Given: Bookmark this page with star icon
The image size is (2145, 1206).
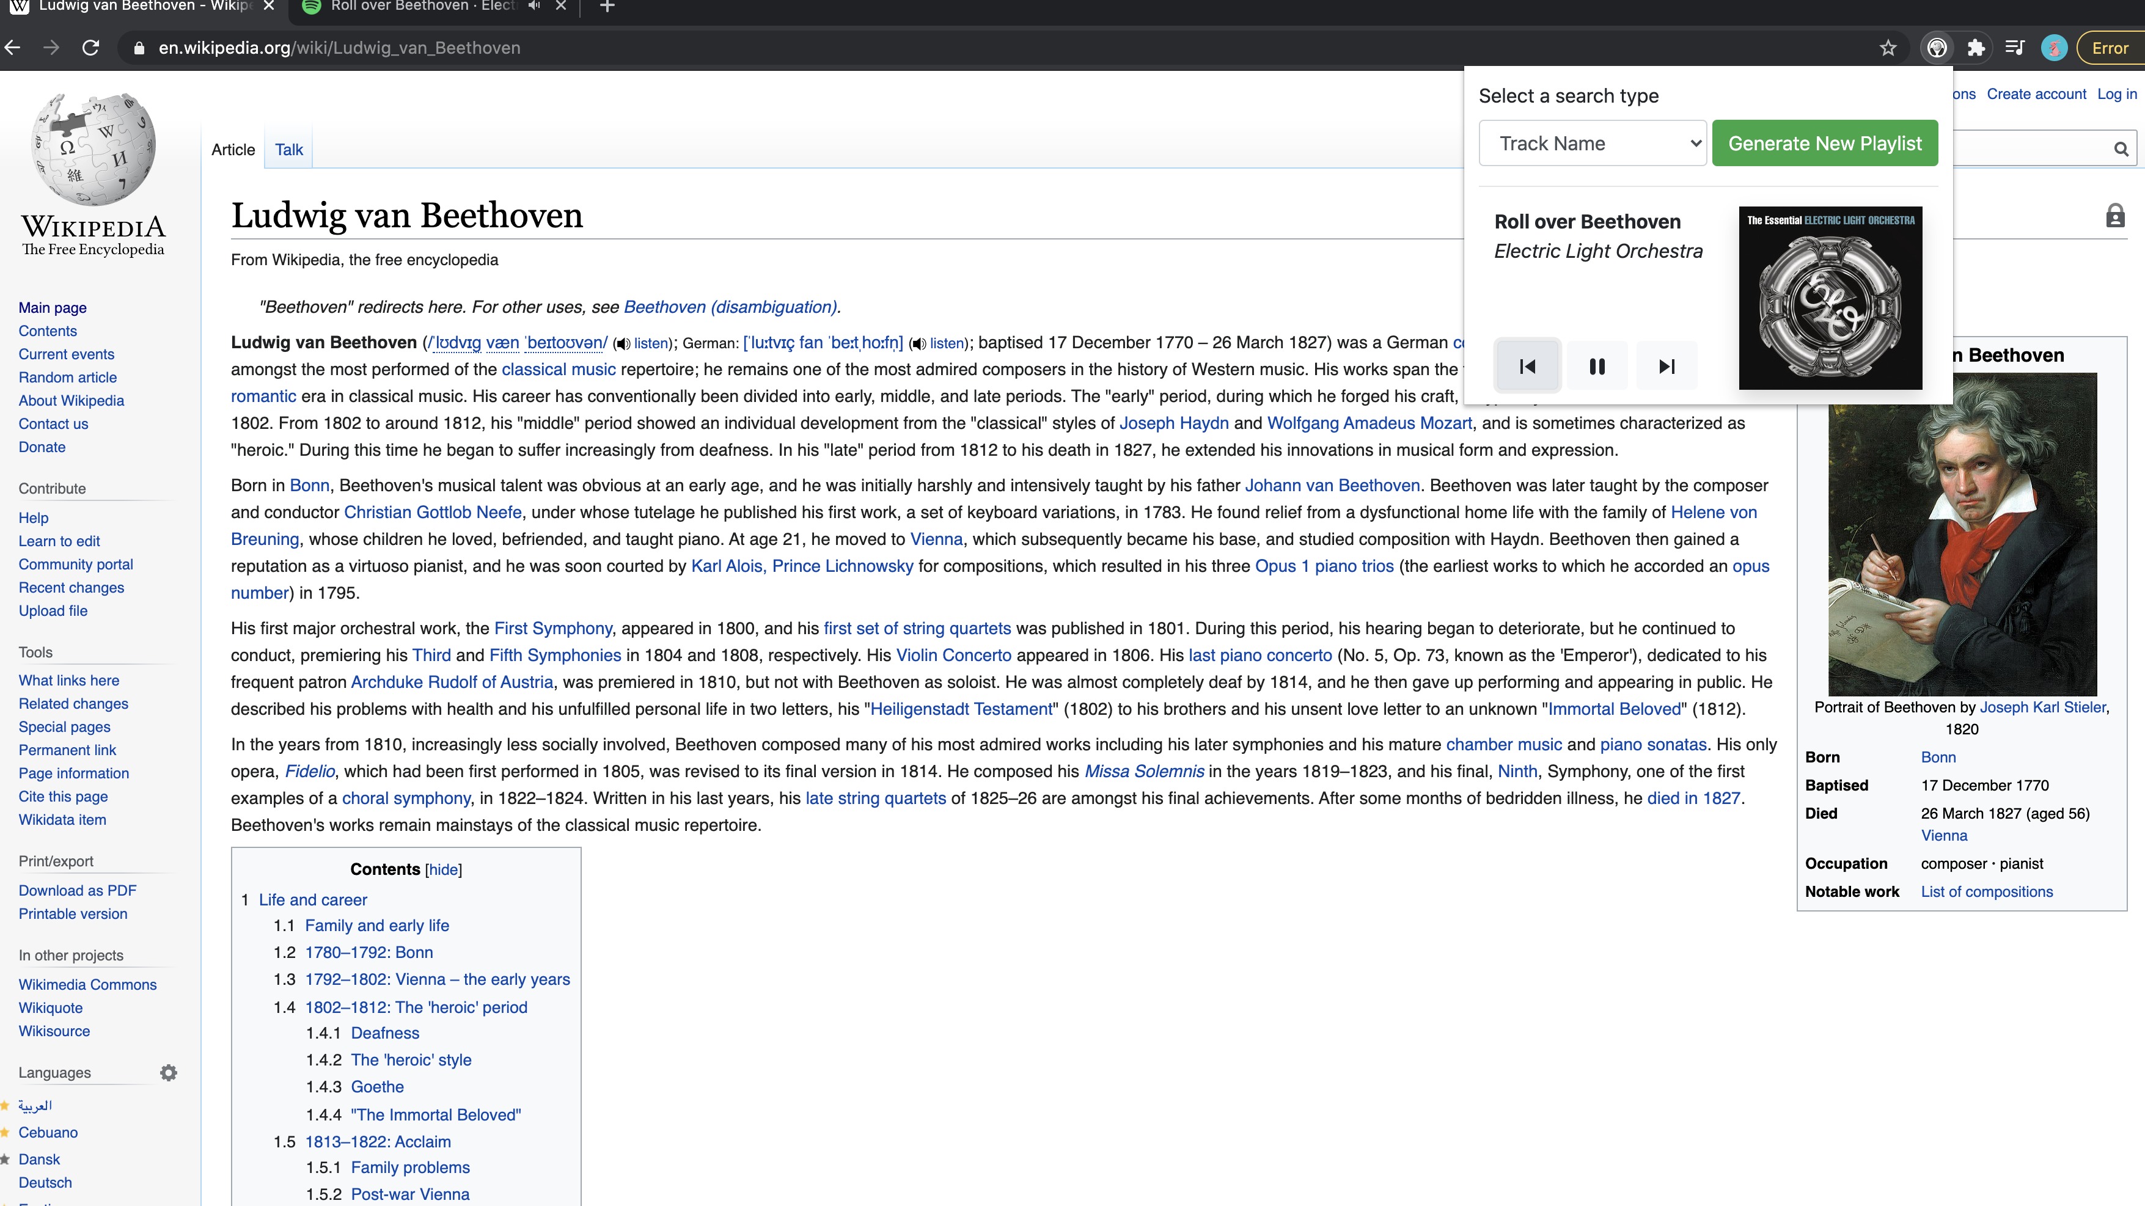Looking at the screenshot, I should coord(1888,48).
